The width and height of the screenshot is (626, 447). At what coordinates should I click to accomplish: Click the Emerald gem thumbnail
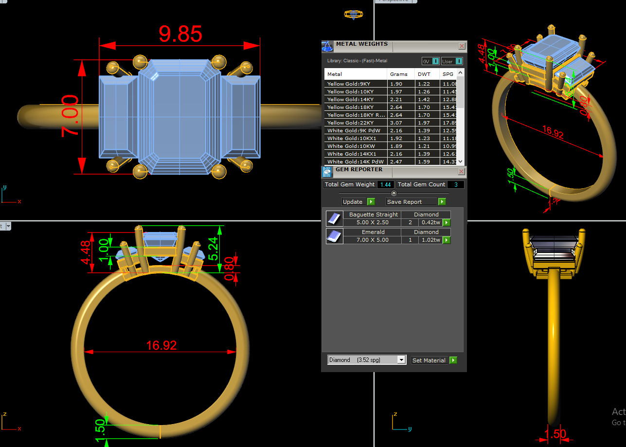[334, 236]
